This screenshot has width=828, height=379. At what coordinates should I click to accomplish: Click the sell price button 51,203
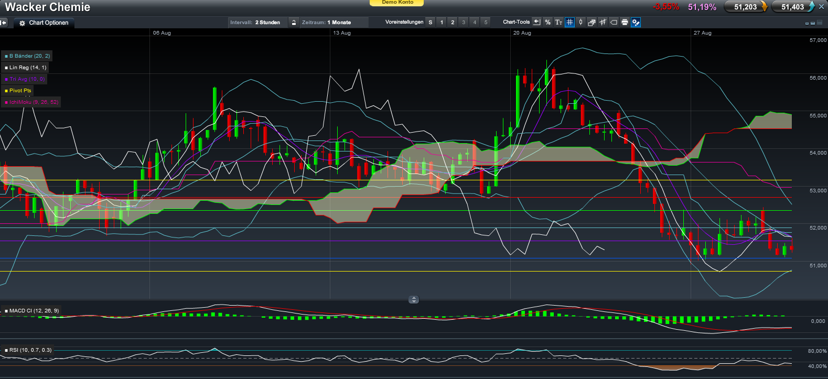pyautogui.click(x=746, y=7)
